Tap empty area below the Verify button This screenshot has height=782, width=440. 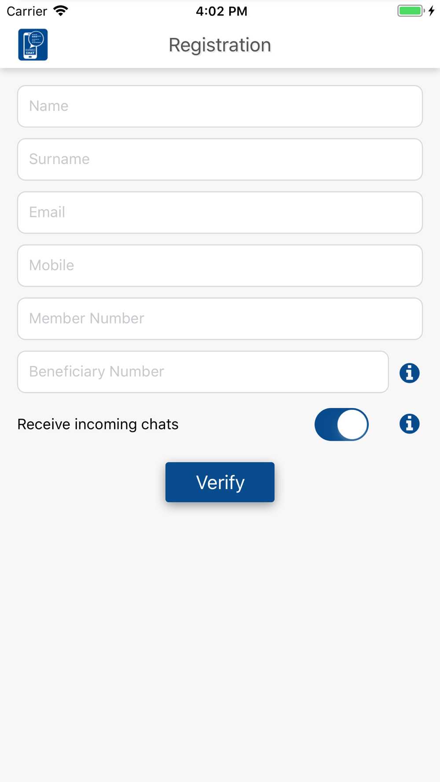[x=220, y=638]
